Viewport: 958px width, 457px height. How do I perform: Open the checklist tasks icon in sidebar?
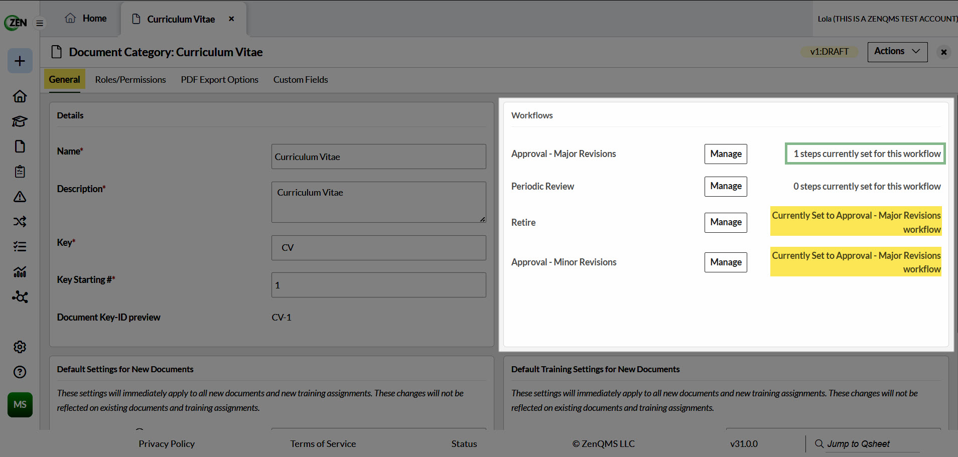(x=20, y=247)
